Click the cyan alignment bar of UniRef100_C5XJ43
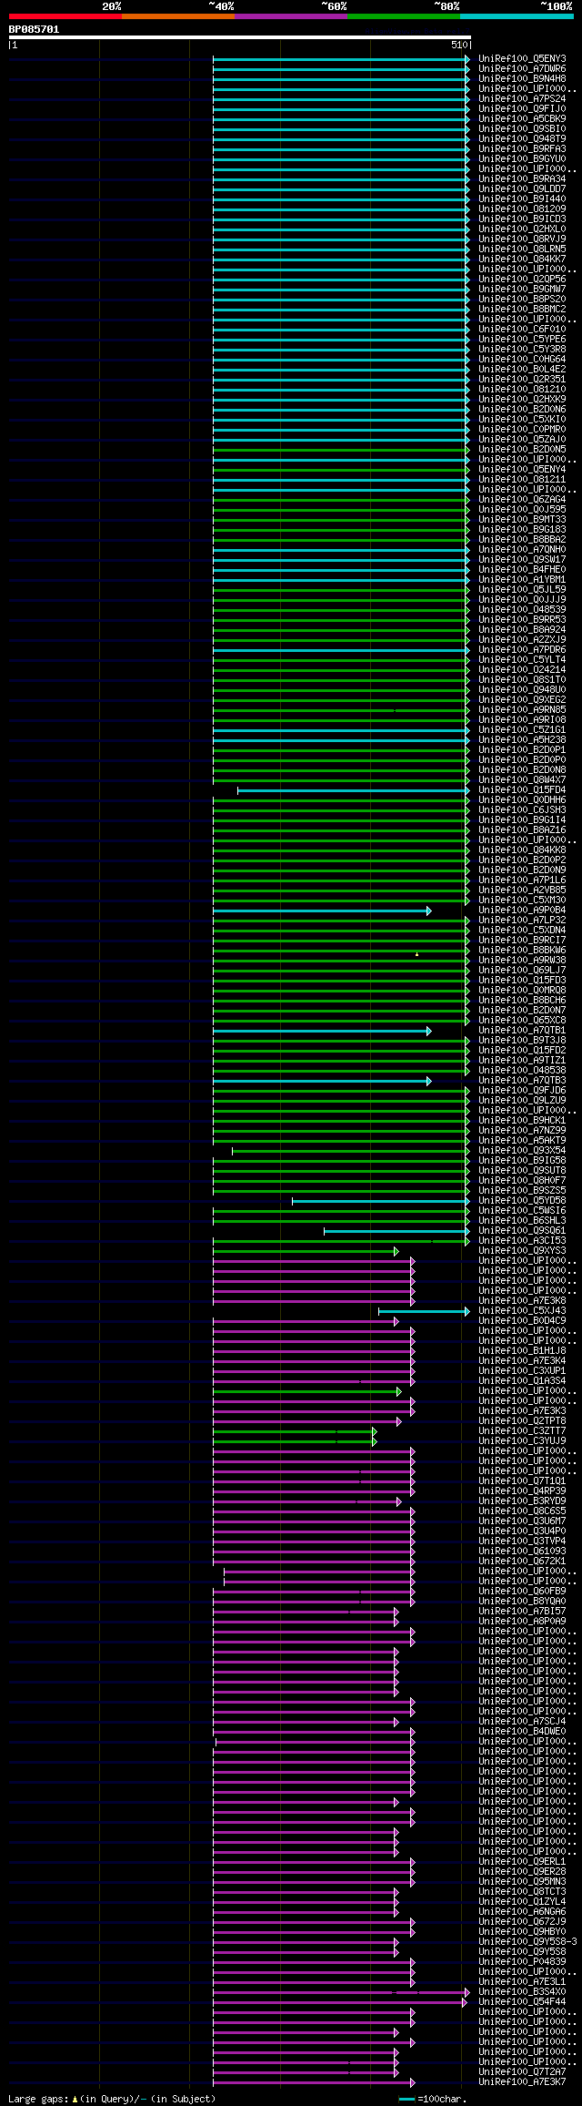Viewport: 582px width, 2106px height. tap(424, 1311)
